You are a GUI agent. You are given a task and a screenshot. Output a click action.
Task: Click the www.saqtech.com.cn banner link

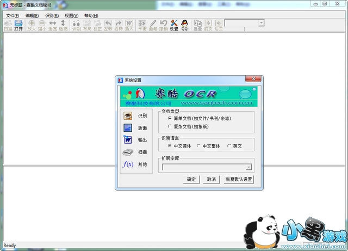point(216,103)
